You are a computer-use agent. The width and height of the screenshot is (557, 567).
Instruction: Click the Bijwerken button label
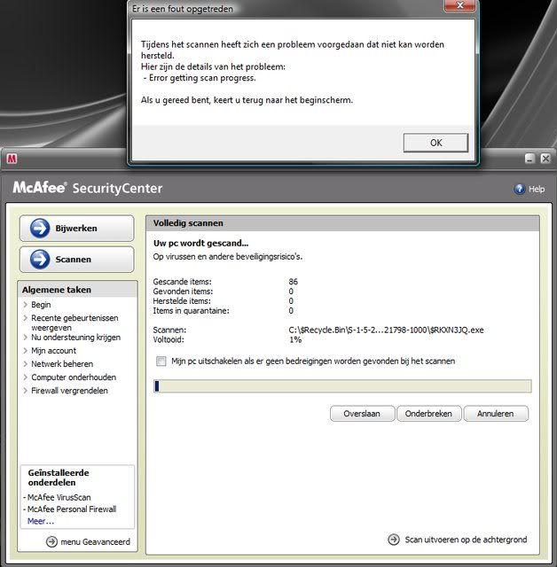76,229
